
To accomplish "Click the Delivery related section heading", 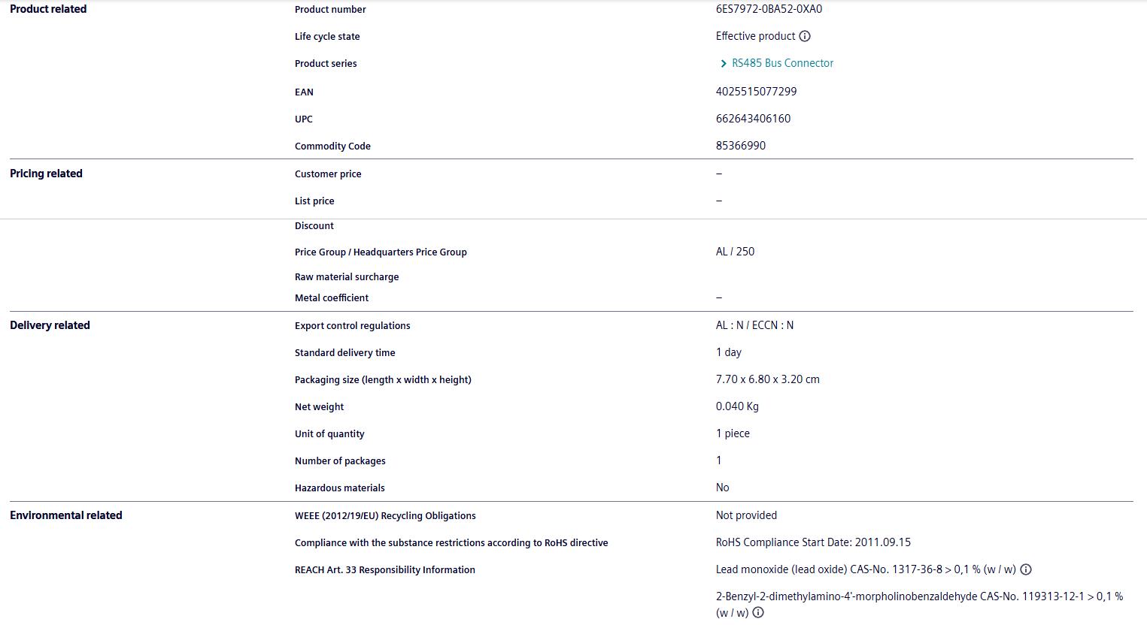I will click(x=50, y=325).
